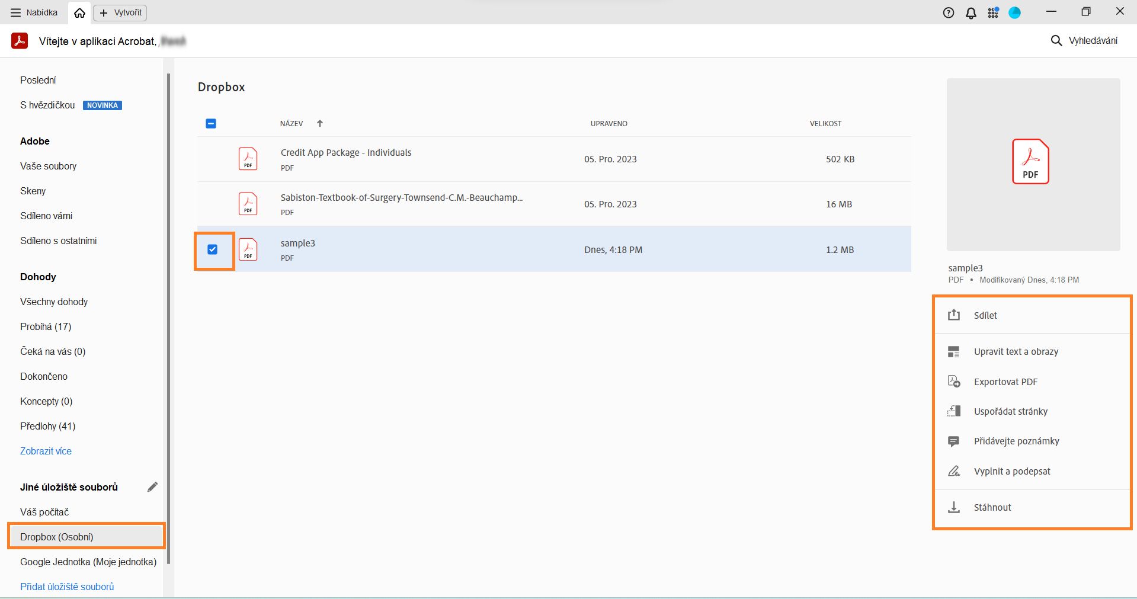The width and height of the screenshot is (1137, 599).
Task: Open Sabiston-Textbook-of-Surgery file name
Action: tap(402, 197)
